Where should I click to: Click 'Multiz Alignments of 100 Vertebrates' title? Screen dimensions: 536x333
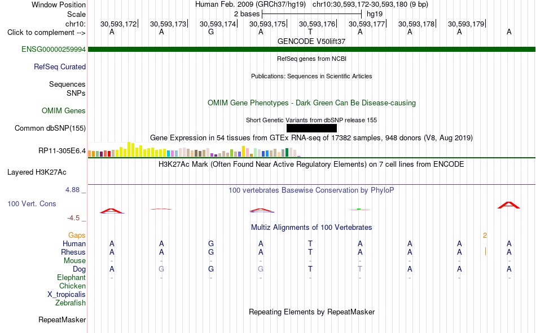pyautogui.click(x=311, y=228)
